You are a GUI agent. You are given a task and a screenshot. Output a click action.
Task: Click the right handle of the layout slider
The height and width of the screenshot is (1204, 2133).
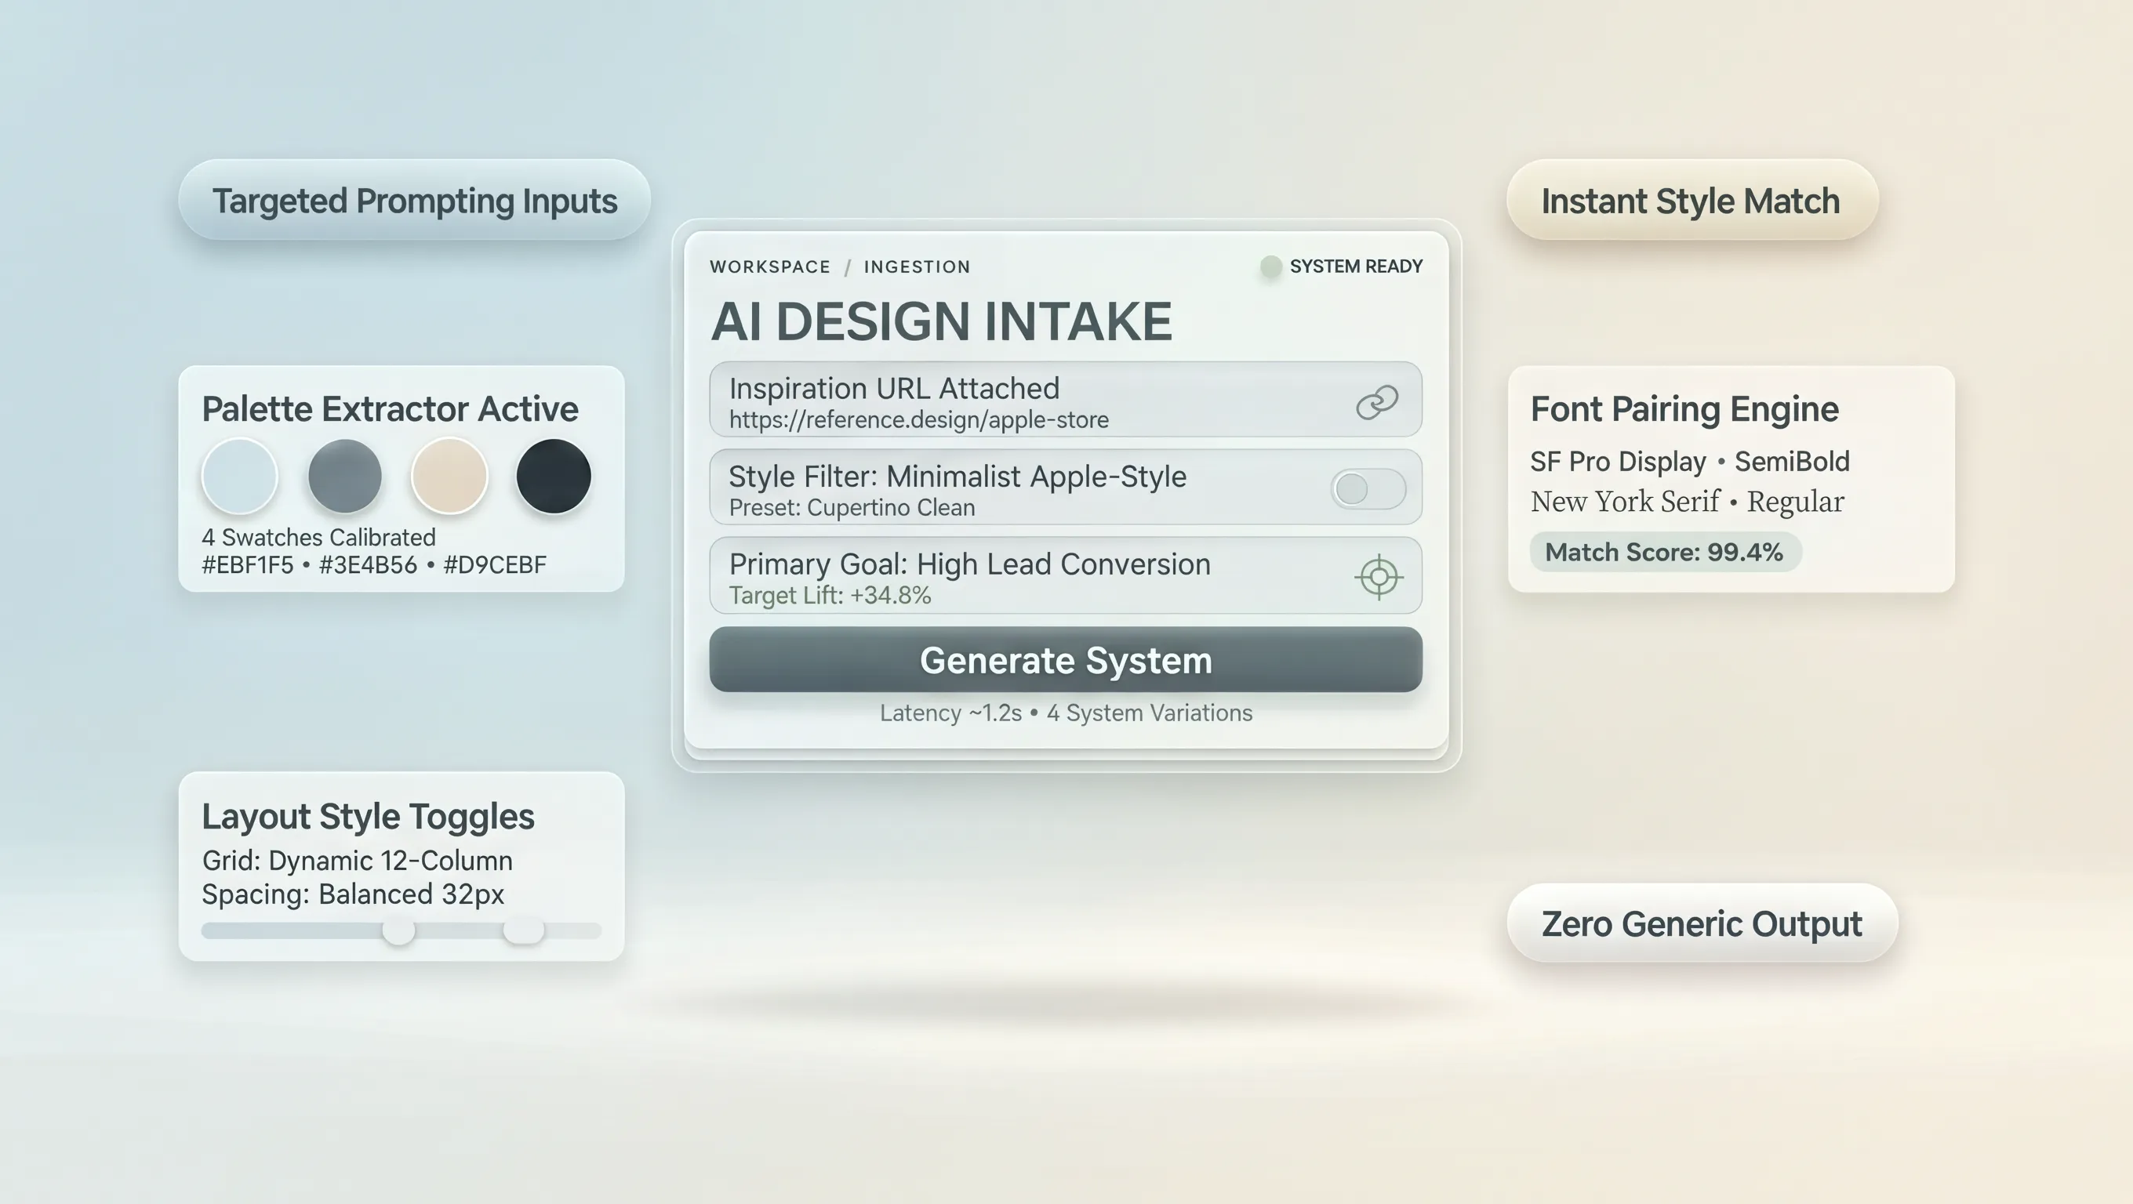click(523, 931)
